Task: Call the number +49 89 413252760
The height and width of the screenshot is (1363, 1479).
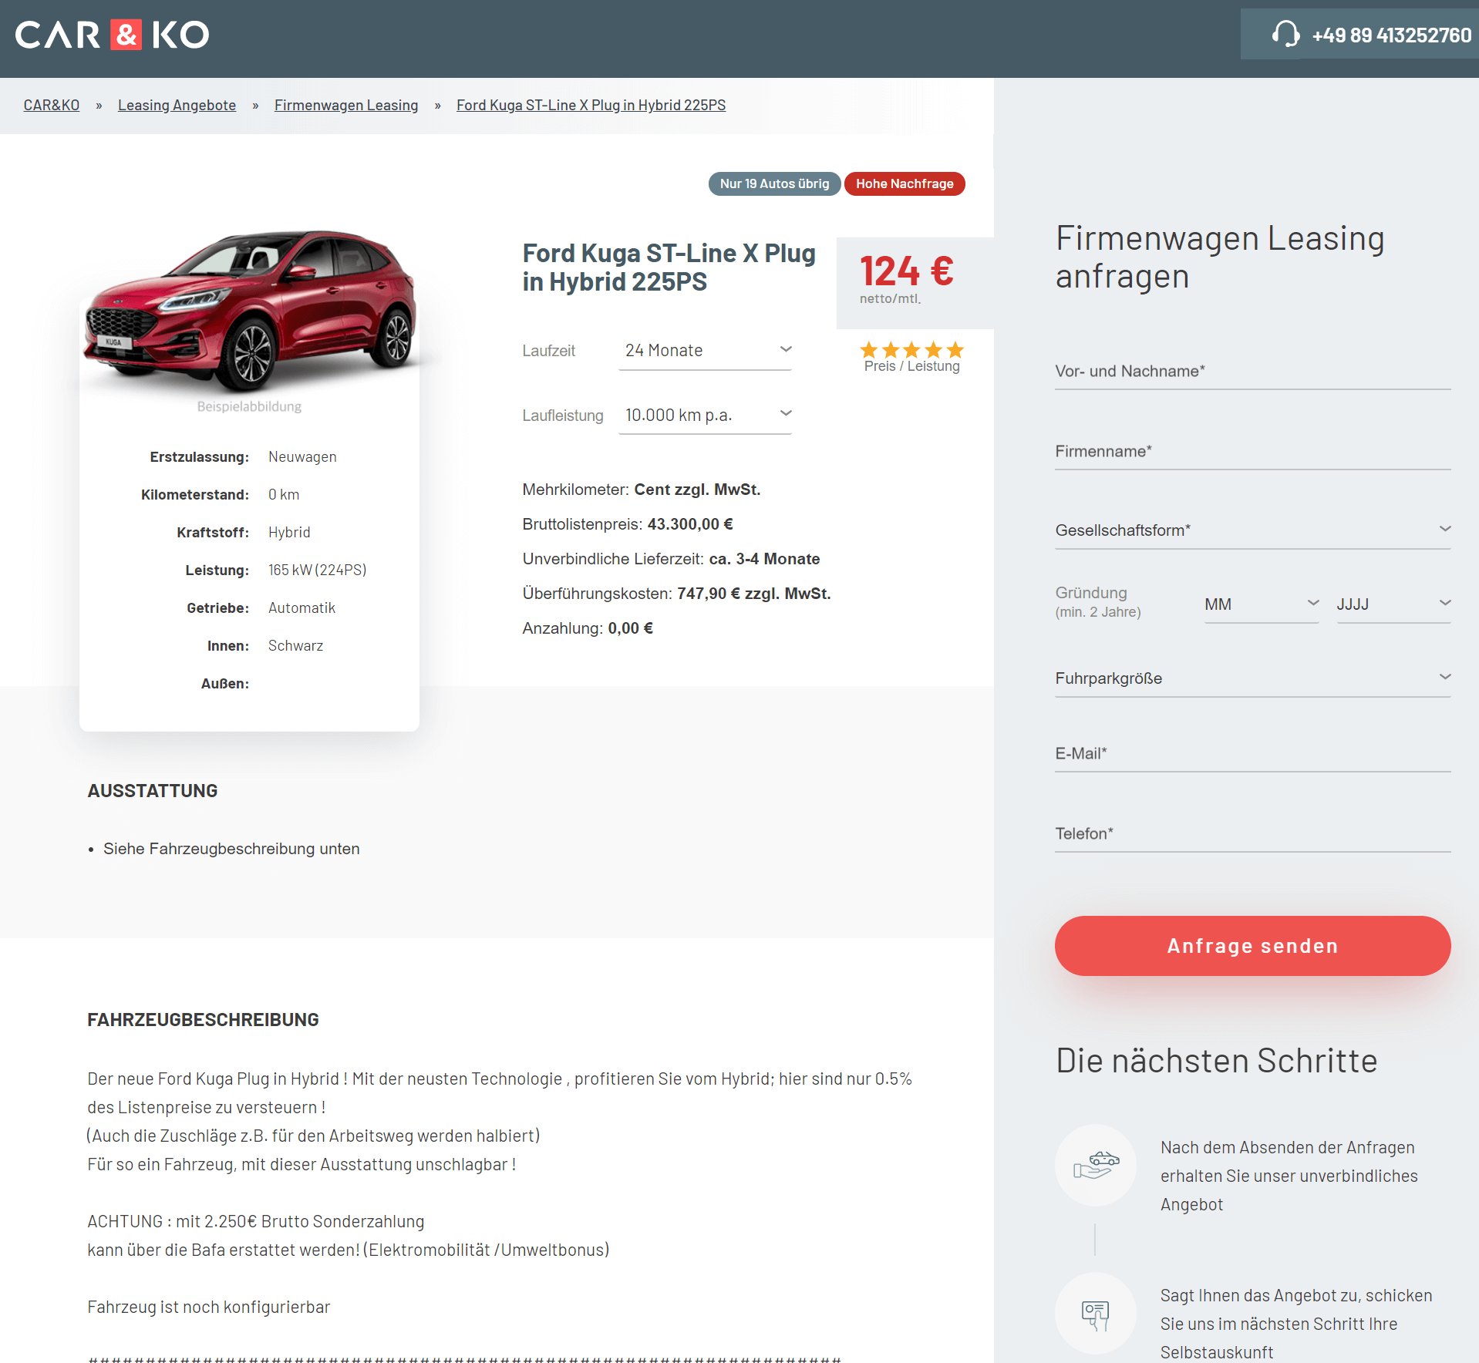Action: pos(1391,35)
